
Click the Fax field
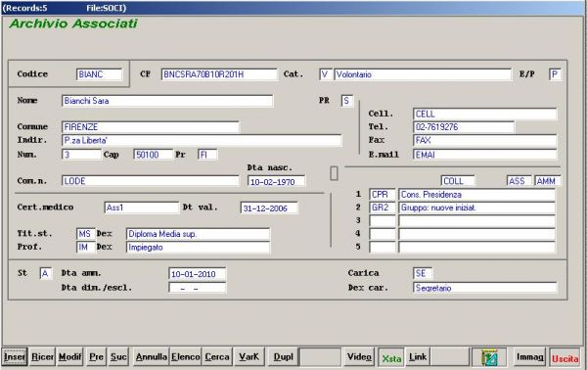[485, 140]
